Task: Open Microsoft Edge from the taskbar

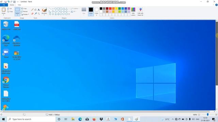Action: pyautogui.click(x=80, y=119)
